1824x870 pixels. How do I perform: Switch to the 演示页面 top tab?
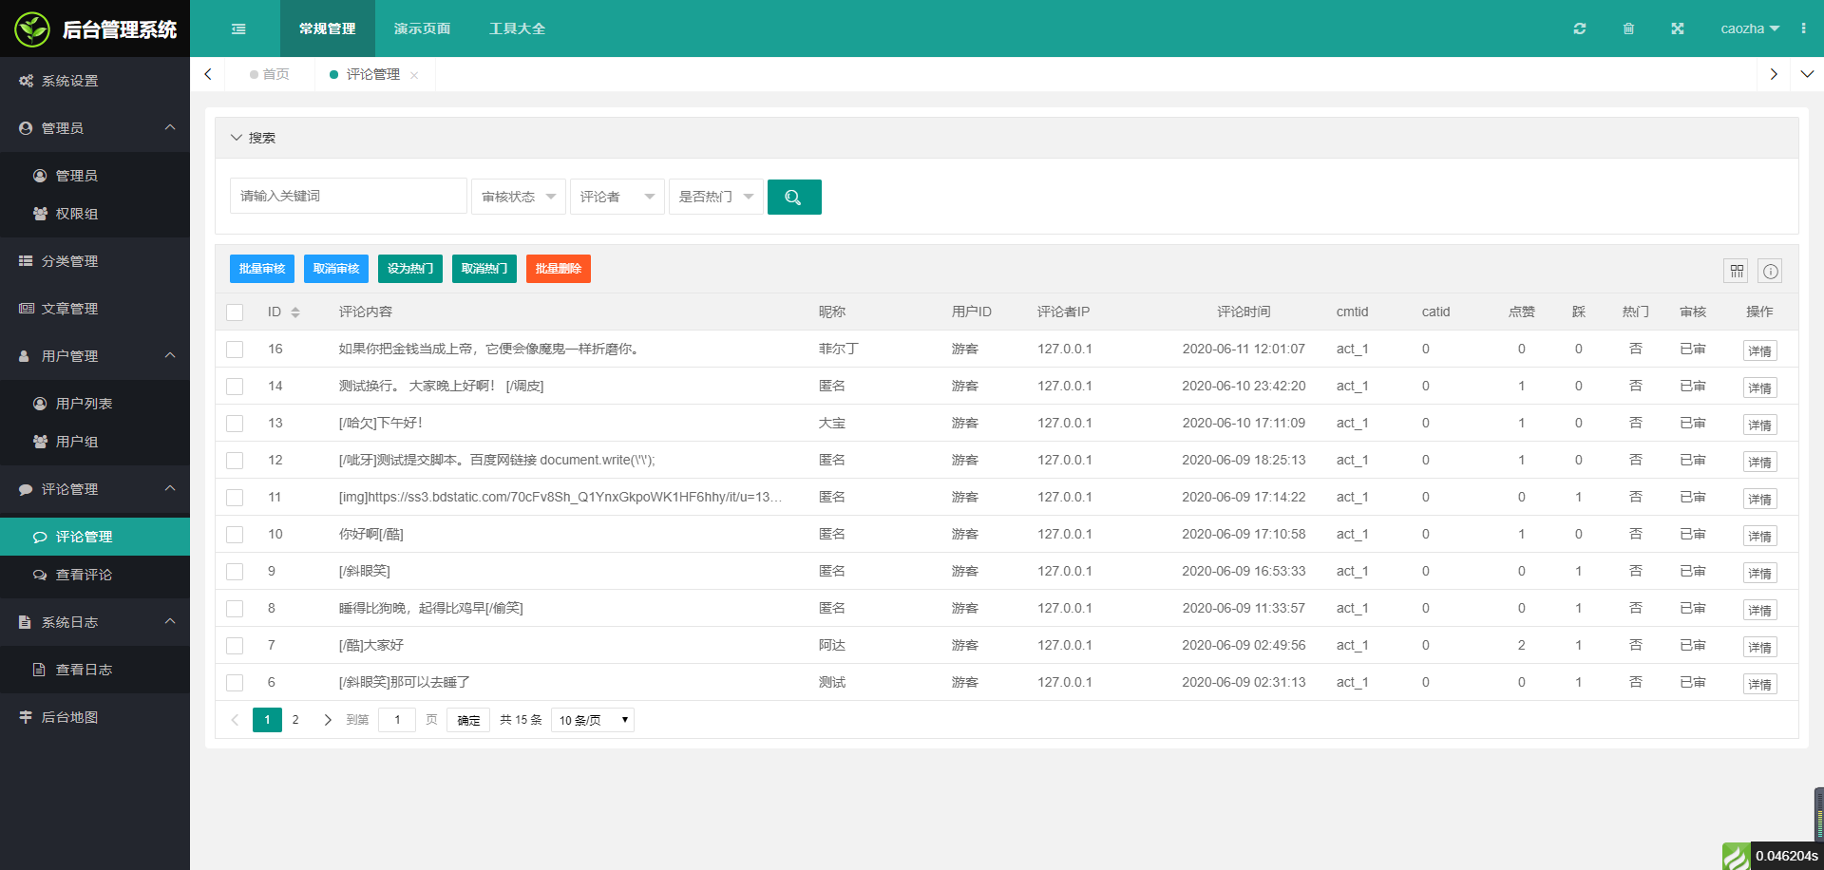pos(423,28)
